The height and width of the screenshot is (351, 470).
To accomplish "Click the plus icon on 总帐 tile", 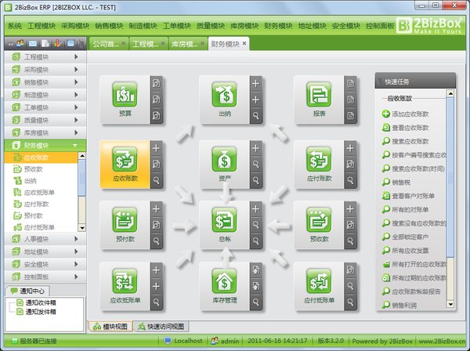I will tap(255, 209).
